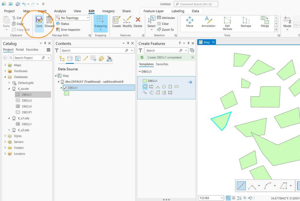This screenshot has width=300, height=201.
Task: Switch Contents to List By Labeling
Action: pyautogui.click(x=101, y=58)
